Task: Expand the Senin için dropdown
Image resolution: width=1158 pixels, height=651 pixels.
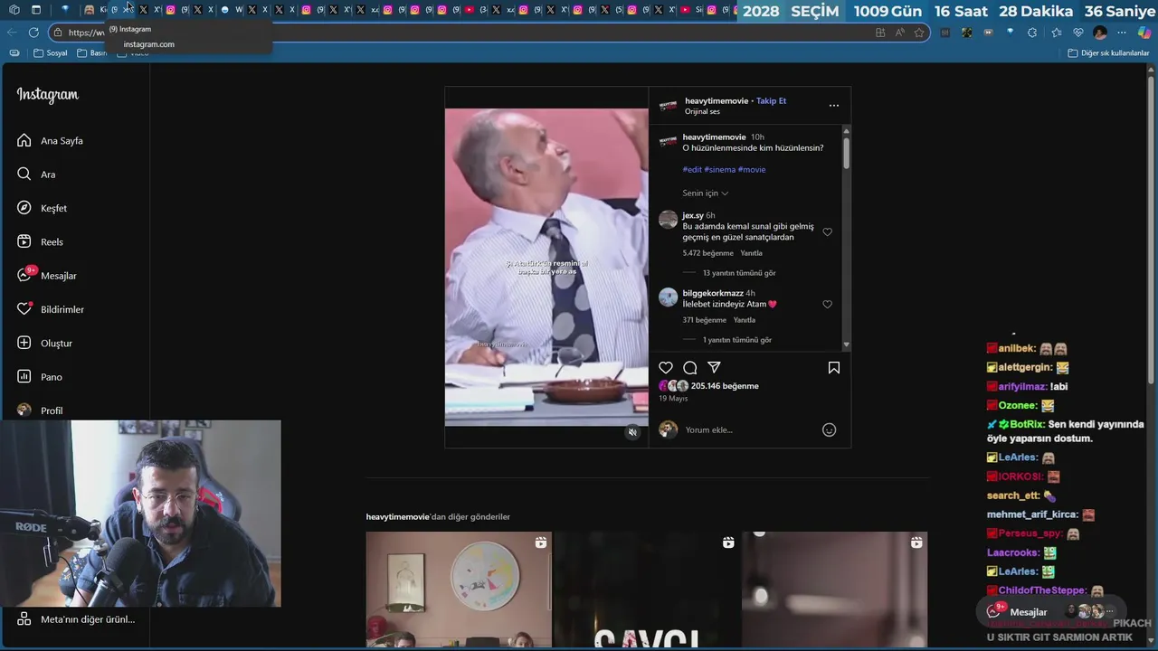Action: (x=705, y=193)
